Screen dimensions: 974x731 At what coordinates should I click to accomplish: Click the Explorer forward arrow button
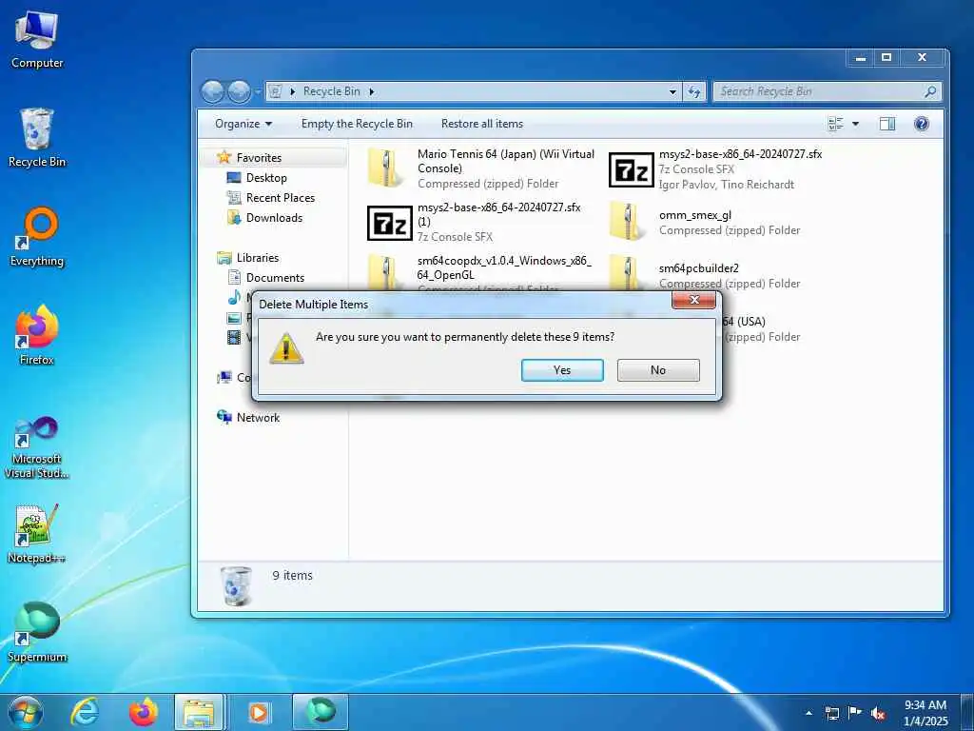click(239, 92)
